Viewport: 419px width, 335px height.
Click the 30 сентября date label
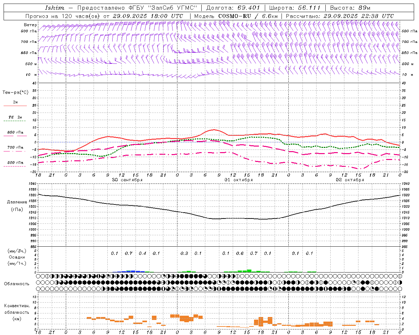click(127, 180)
